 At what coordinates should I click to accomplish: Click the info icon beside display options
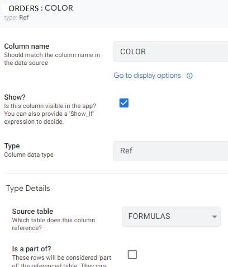coord(189,76)
